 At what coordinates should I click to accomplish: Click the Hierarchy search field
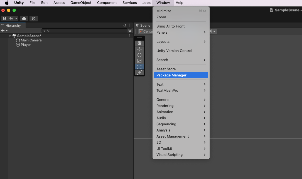(x=85, y=31)
